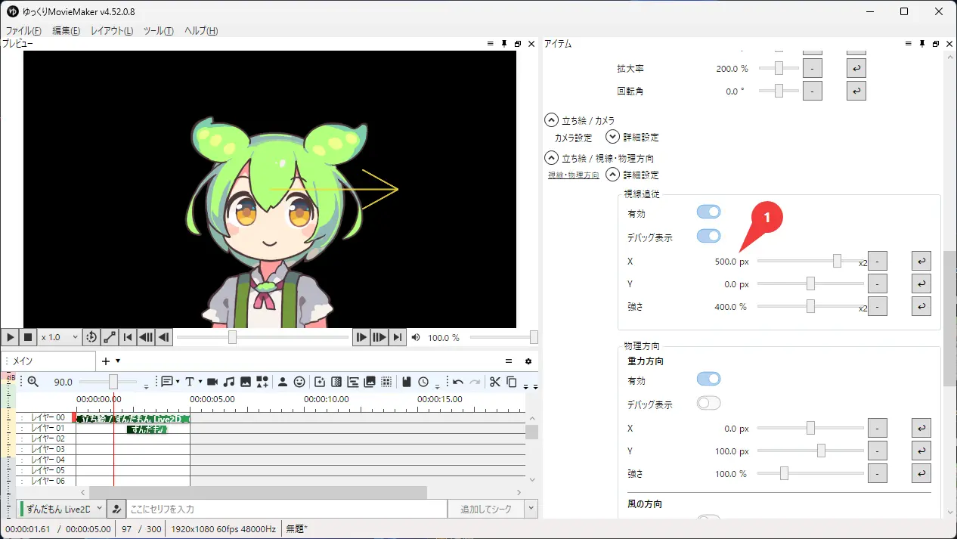
Task: Open timeline settings gear icon
Action: point(528,361)
